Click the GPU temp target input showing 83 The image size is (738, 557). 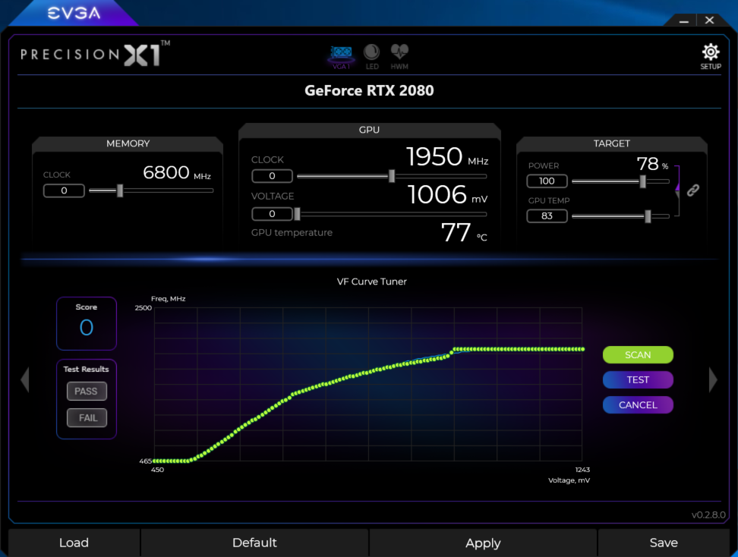(547, 216)
